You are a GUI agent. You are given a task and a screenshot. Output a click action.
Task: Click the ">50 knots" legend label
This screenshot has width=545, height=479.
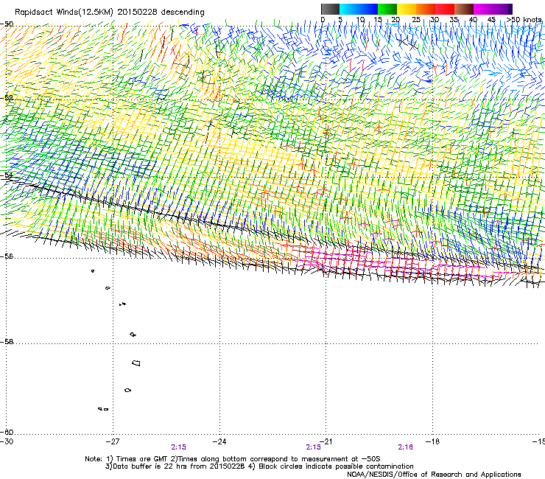pos(524,20)
